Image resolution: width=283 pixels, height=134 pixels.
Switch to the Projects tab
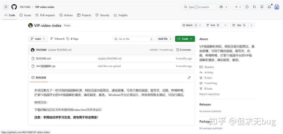(84, 15)
